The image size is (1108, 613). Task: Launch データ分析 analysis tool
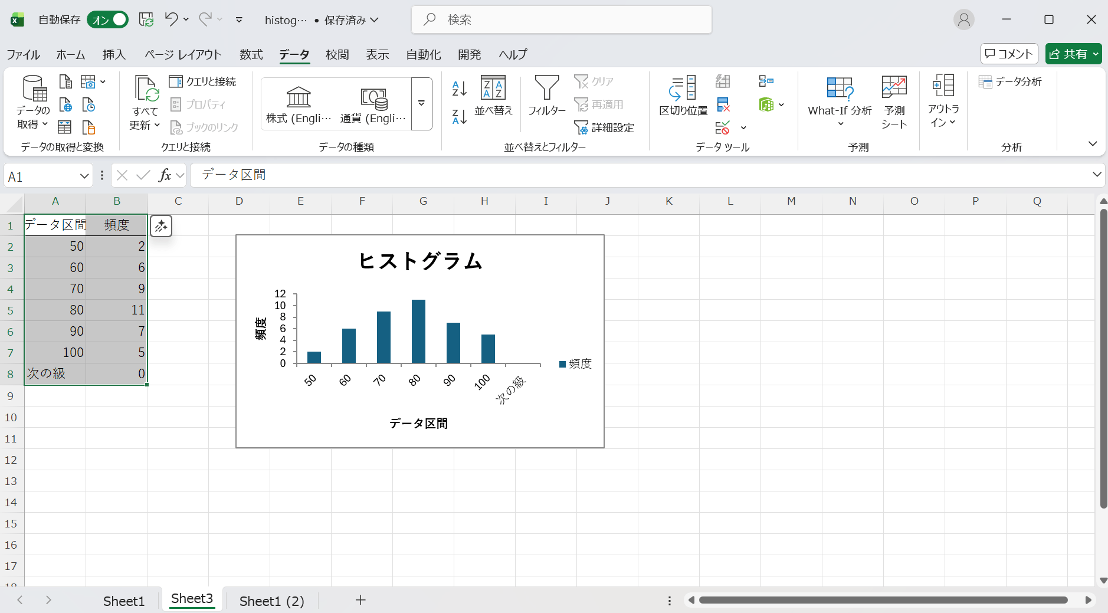click(x=1010, y=81)
